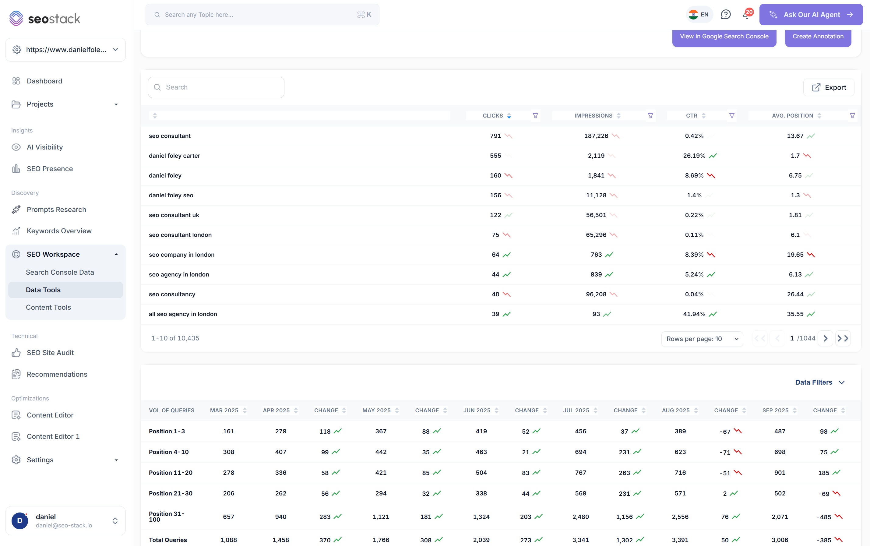The width and height of the screenshot is (870, 546).
Task: Click the "seo consultant" query row
Action: point(501,136)
